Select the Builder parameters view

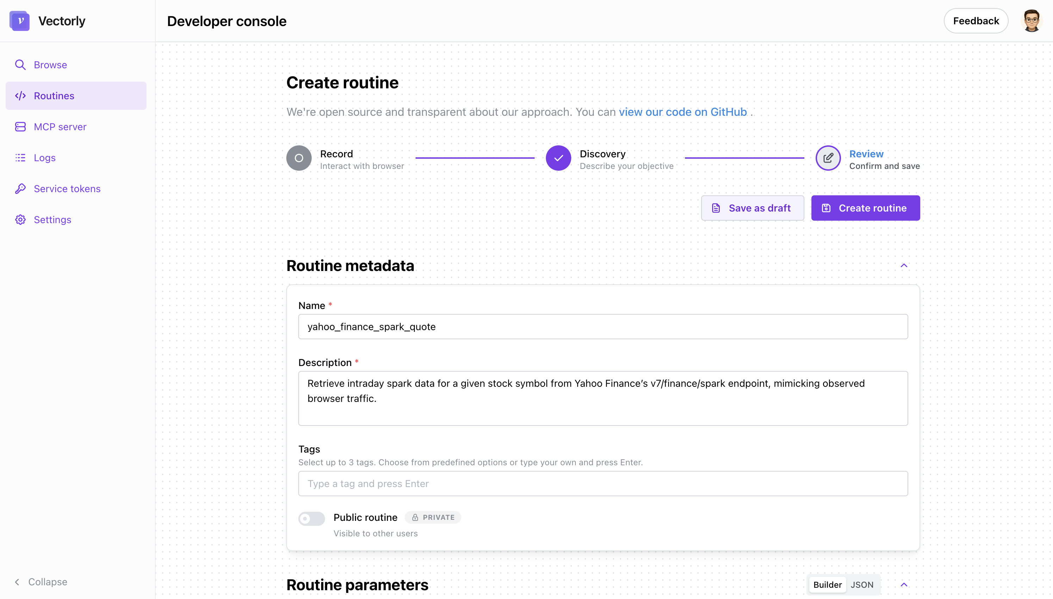pos(827,585)
